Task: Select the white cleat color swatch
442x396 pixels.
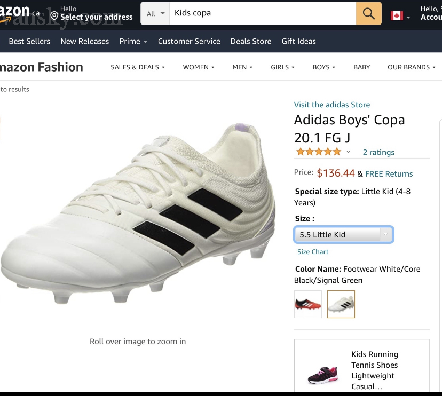Action: coord(341,304)
